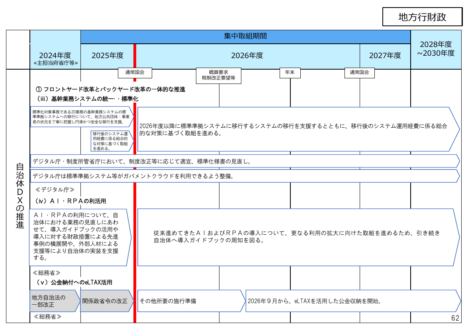Click the 2026年度 column header
The width and height of the screenshot is (466, 329).
[x=247, y=56]
